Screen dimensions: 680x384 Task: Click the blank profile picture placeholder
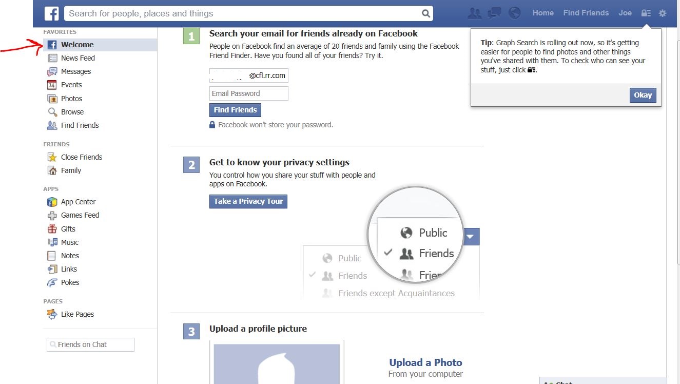click(x=277, y=364)
